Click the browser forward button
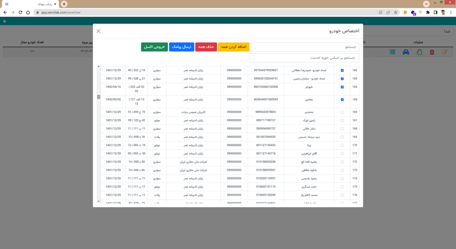Viewport: 456px width, 249px height. 13,12
